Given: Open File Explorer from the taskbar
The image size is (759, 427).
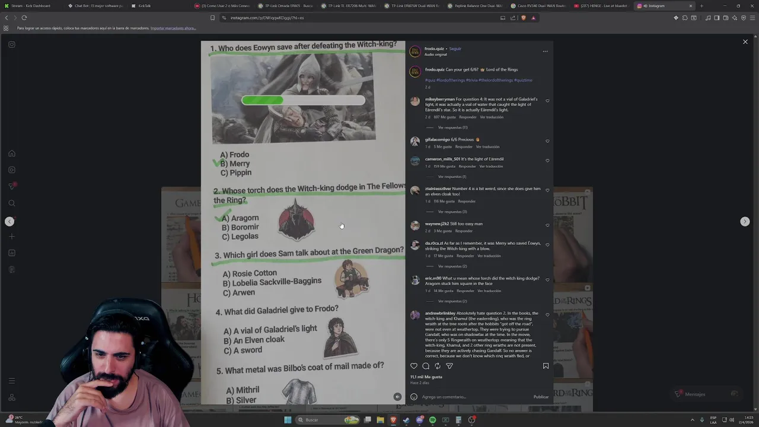Looking at the screenshot, I should click(380, 420).
